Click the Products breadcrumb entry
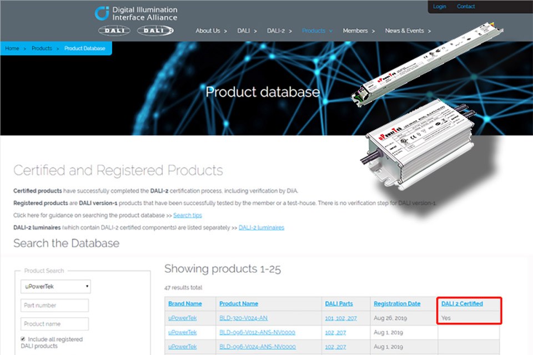The height and width of the screenshot is (355, 533). (x=42, y=48)
